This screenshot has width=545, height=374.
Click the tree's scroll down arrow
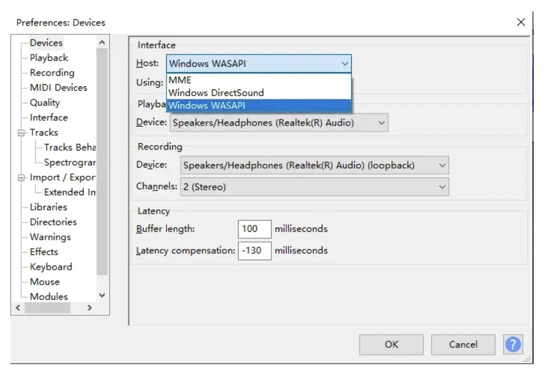[x=102, y=295]
